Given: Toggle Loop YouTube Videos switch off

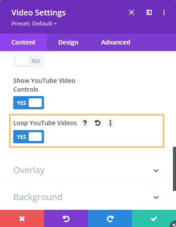Looking at the screenshot, I should click(x=29, y=137).
